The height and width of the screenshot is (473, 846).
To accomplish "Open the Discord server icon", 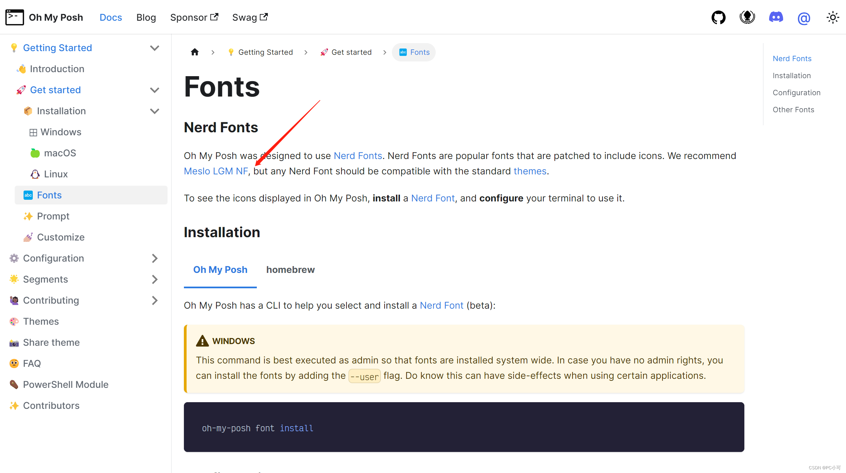I will [x=776, y=17].
